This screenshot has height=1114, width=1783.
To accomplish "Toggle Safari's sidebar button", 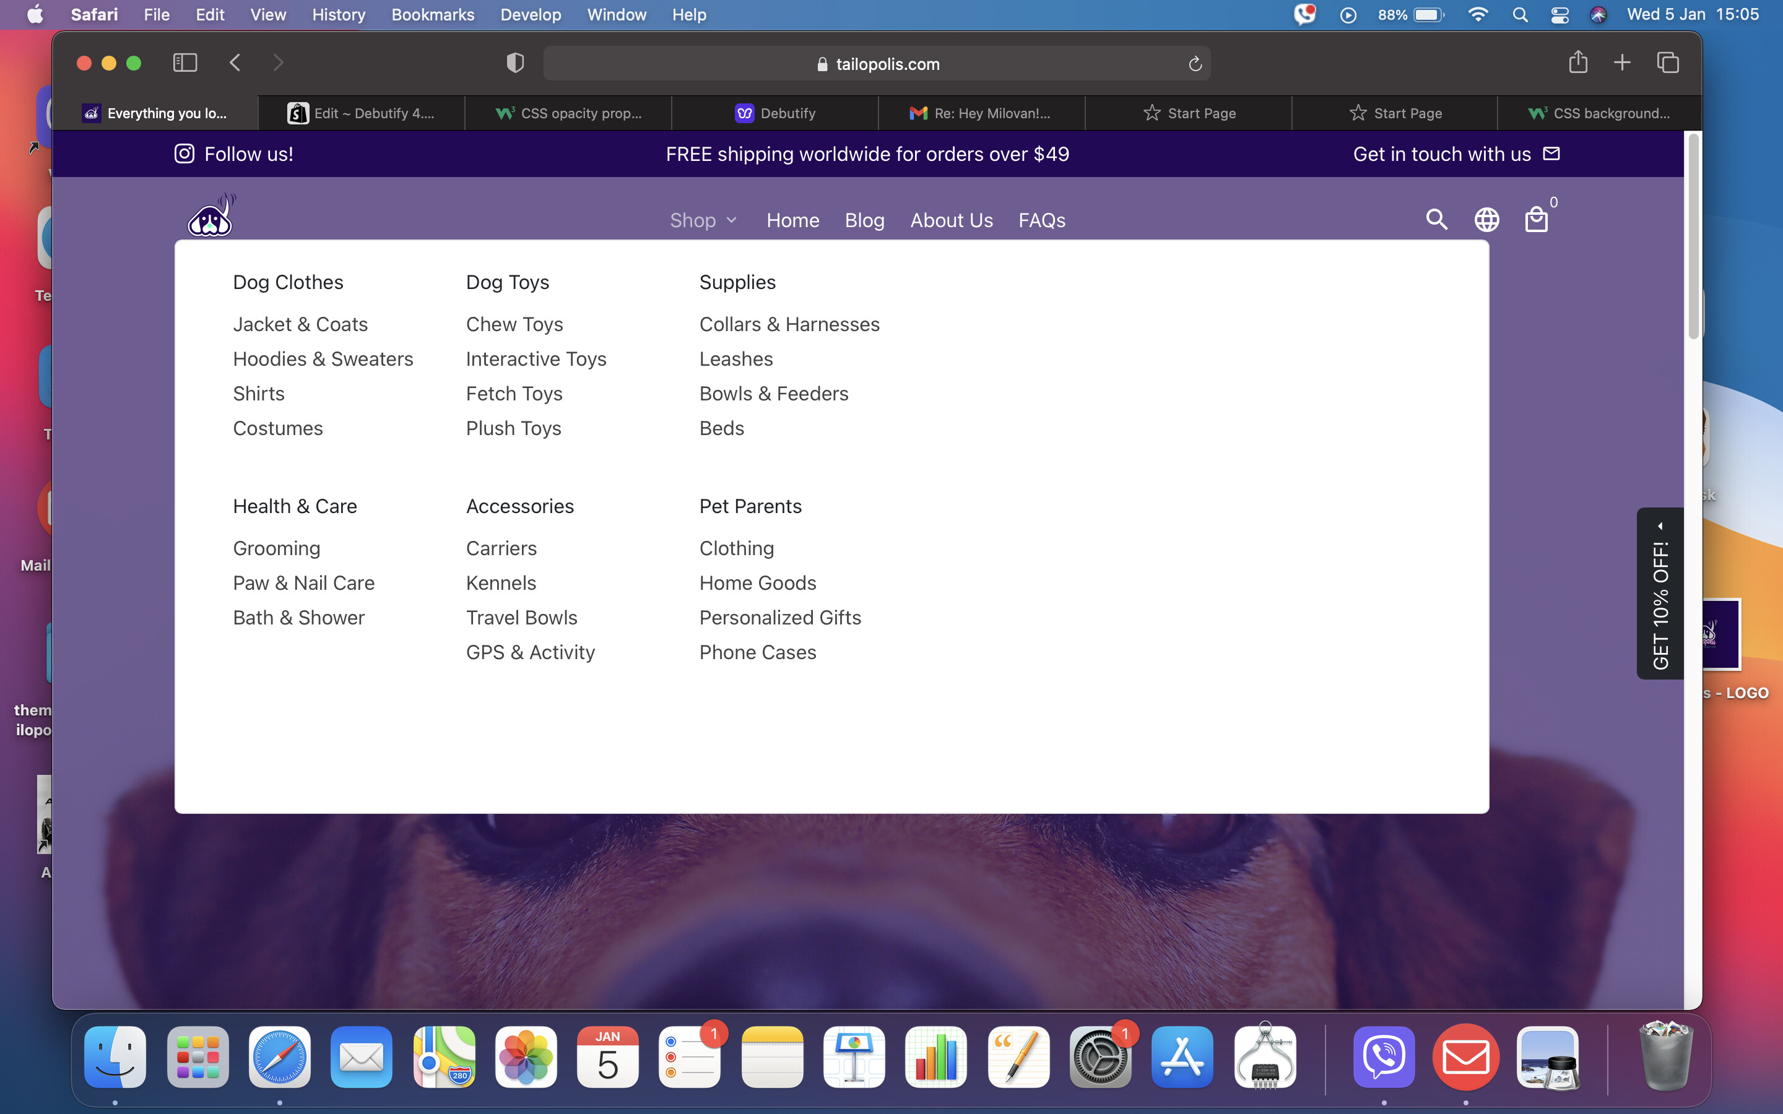I will [x=184, y=63].
